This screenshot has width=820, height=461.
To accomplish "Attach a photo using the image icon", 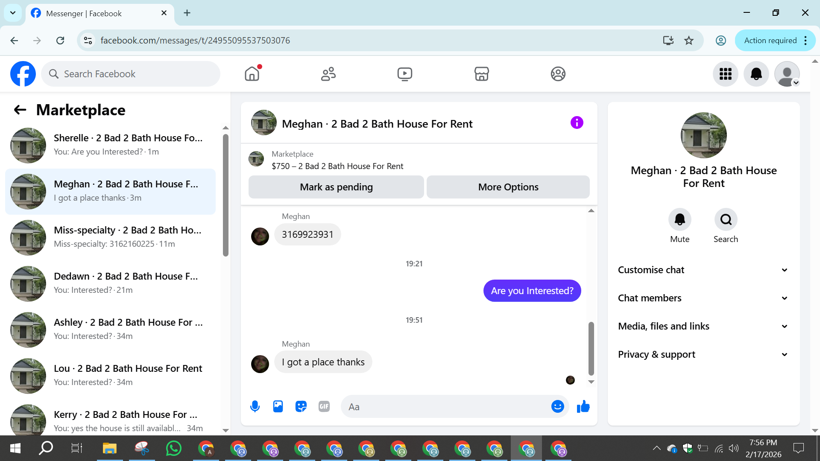I will point(278,406).
